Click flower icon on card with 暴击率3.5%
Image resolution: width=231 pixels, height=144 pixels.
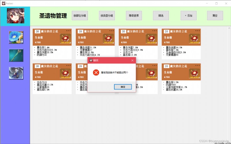[x=194, y=73]
